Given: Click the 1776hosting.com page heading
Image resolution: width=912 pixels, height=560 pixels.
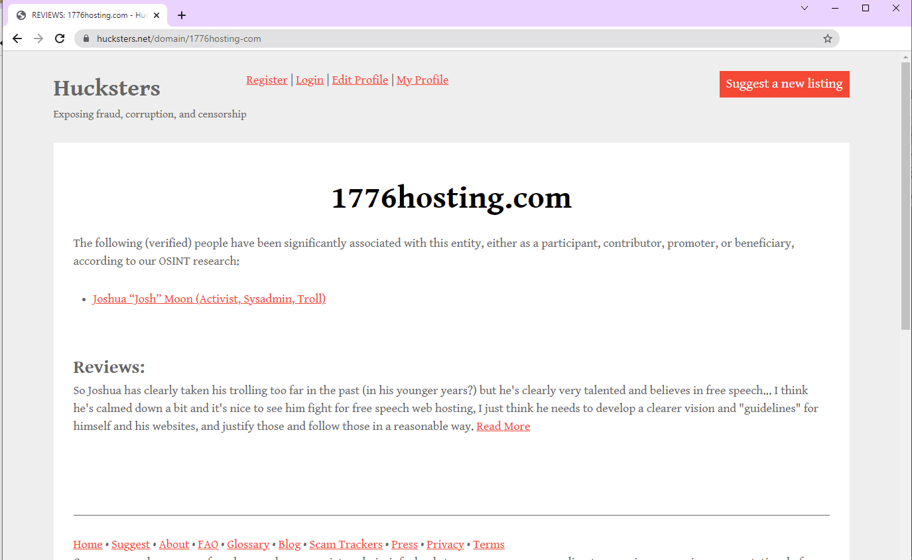Looking at the screenshot, I should click(x=452, y=198).
